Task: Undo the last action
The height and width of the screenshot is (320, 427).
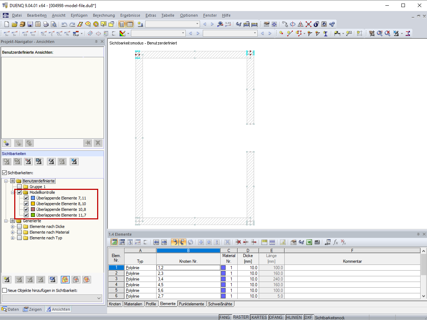Action: point(64,24)
